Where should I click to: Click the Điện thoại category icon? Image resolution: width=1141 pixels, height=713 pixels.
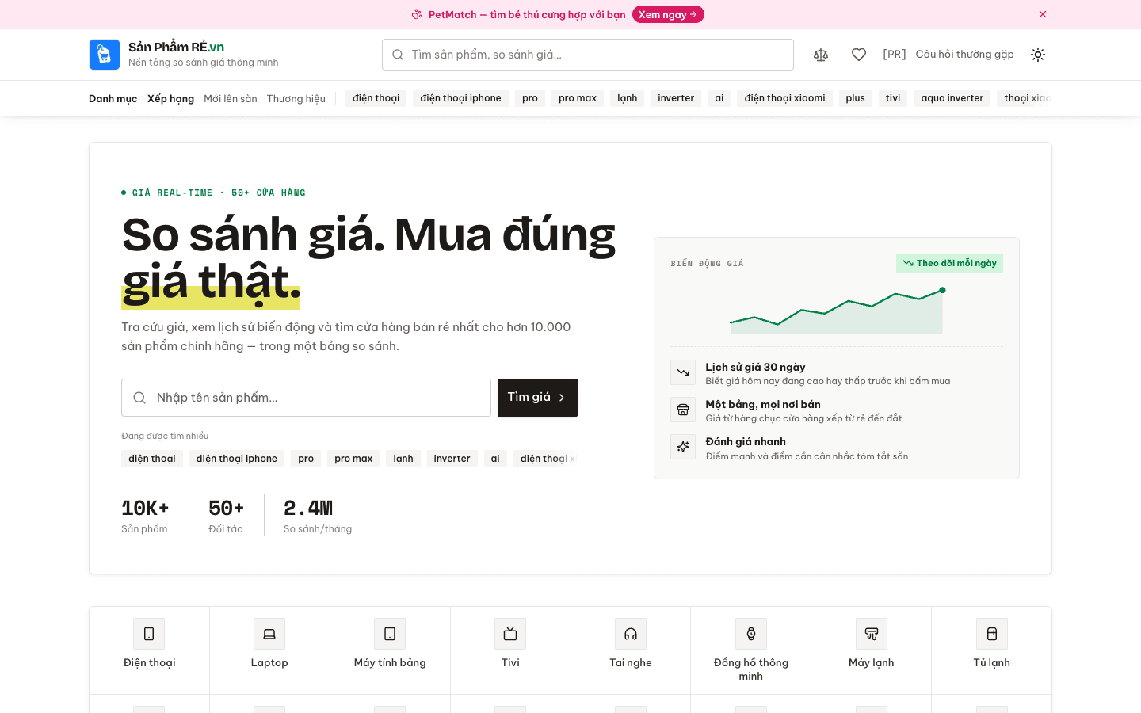pos(149,634)
